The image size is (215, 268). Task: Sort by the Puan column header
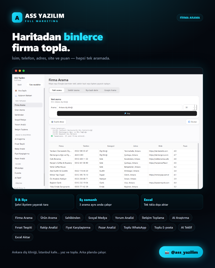(185, 146)
